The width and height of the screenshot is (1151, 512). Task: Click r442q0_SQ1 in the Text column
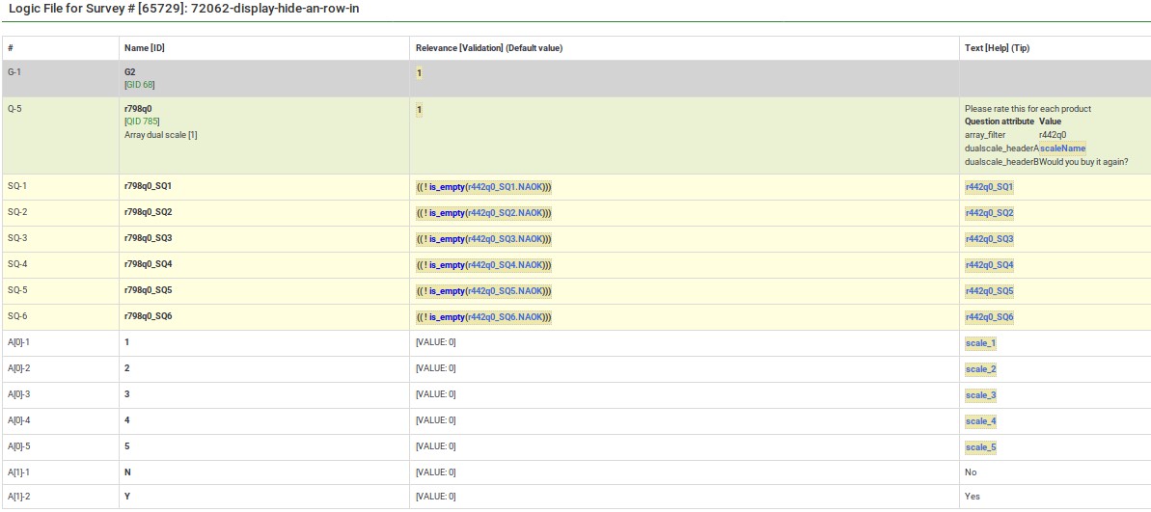pos(989,187)
